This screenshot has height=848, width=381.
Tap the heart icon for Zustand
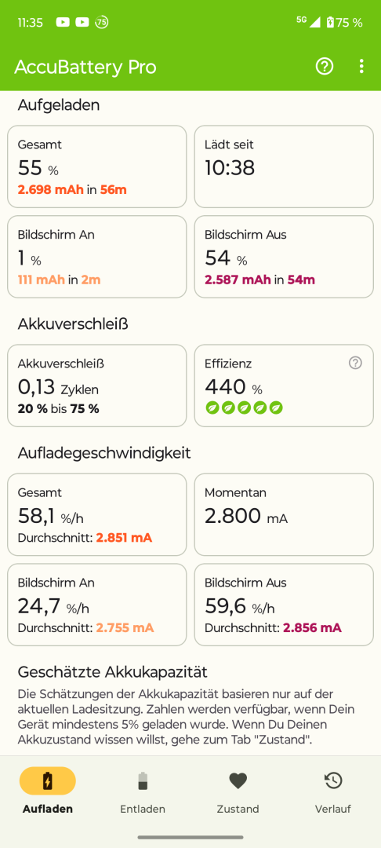[x=238, y=781]
